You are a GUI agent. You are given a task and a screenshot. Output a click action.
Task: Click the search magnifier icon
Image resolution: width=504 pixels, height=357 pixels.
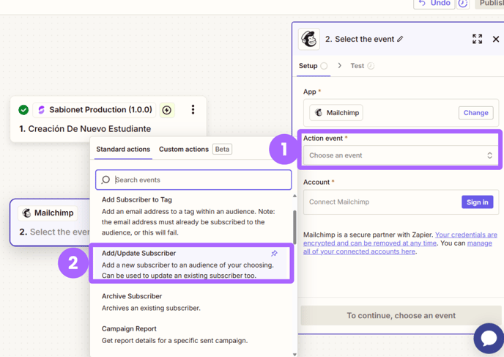105,180
